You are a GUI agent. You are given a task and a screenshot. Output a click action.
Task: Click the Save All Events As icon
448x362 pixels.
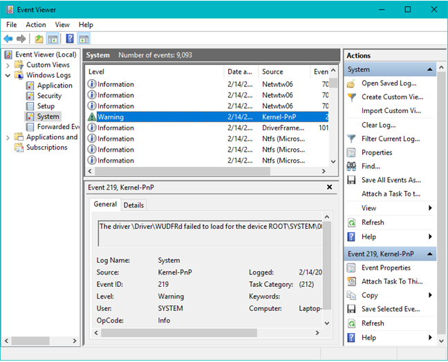point(352,180)
